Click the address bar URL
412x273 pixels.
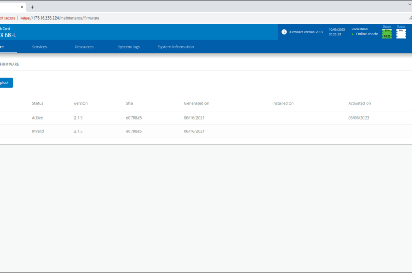coord(60,18)
